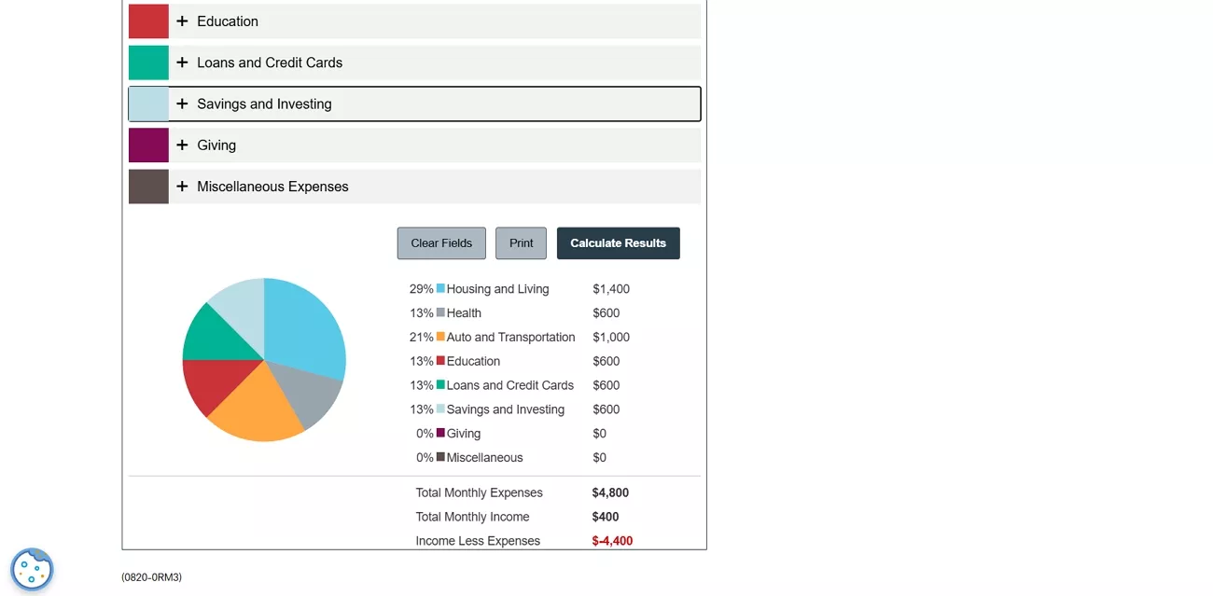Image resolution: width=1213 pixels, height=596 pixels.
Task: Open the accessibility widget at bottom left
Action: 32,568
